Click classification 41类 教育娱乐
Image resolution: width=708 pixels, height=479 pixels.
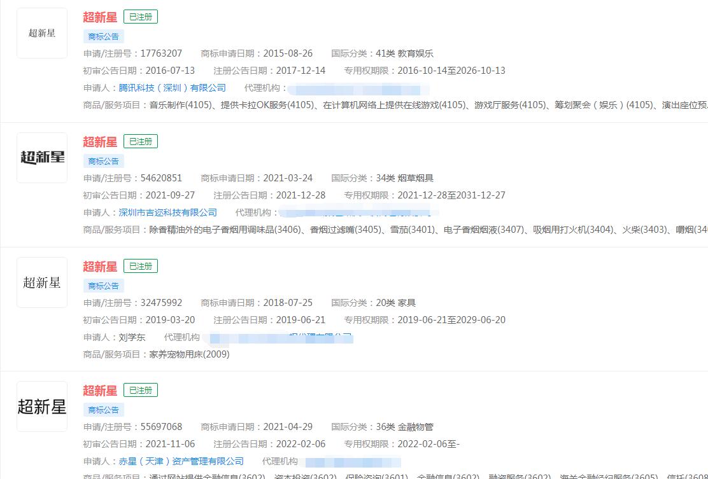[404, 53]
